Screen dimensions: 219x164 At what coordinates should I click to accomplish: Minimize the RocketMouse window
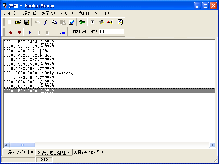tap(197, 6)
